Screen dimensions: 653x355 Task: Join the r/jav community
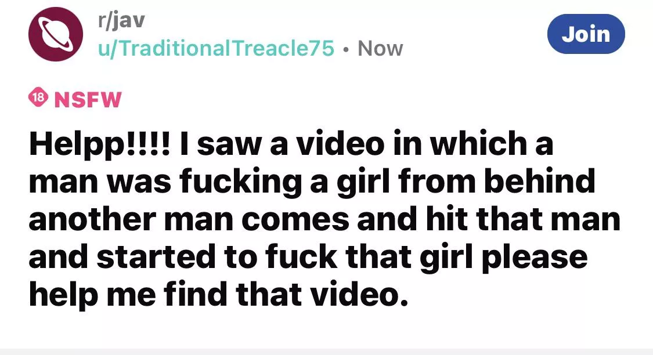(586, 34)
